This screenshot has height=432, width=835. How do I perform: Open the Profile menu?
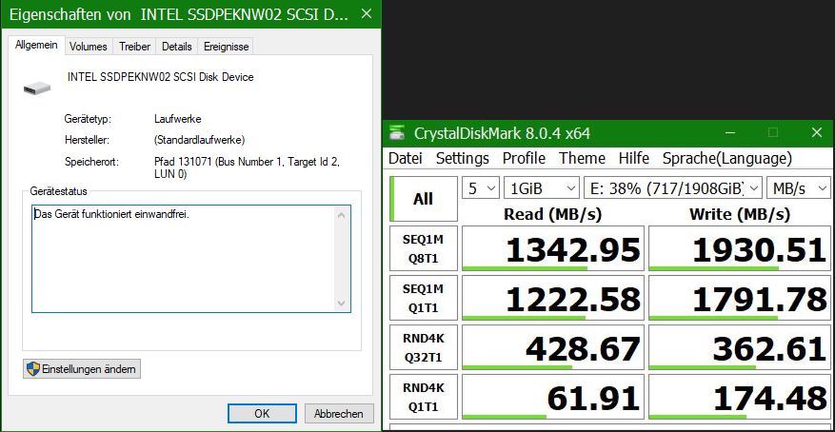524,158
